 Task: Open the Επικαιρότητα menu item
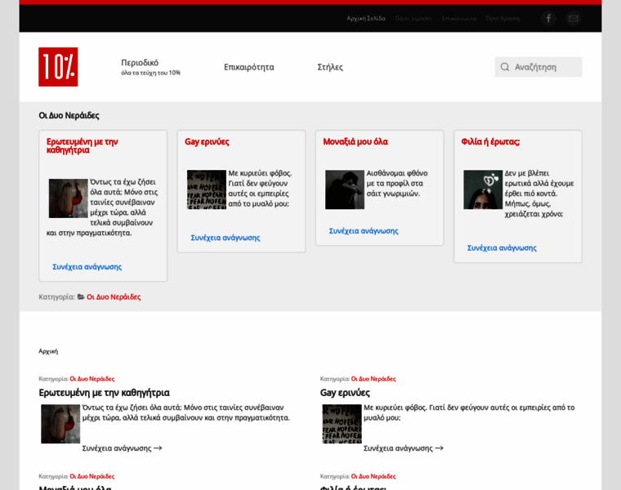pos(249,67)
